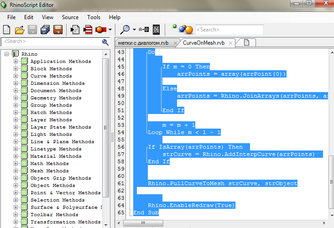334x228 pixels.
Task: Expand Application Methods node
Action: pos(16,61)
